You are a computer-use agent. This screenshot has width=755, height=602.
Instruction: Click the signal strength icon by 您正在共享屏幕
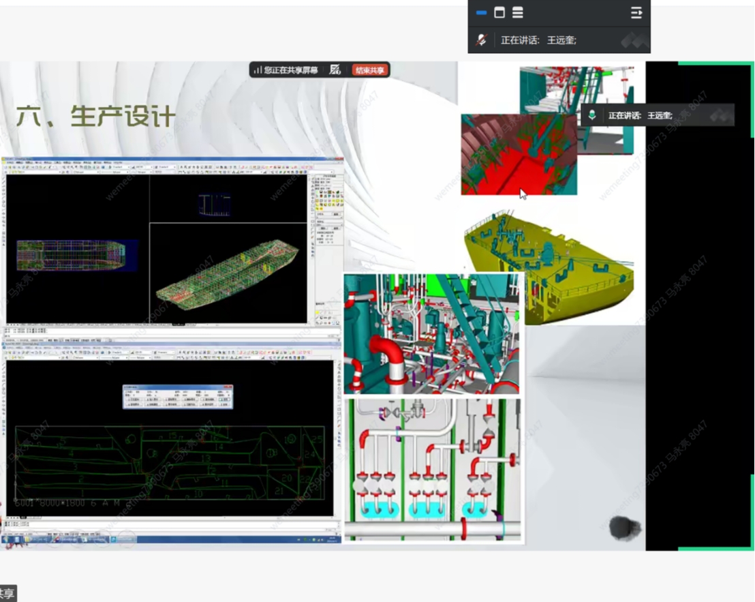click(x=258, y=70)
